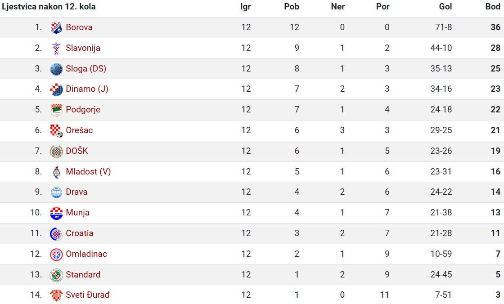The image size is (504, 304).
Task: Click the DOŠK club crest icon
Action: 56,152
